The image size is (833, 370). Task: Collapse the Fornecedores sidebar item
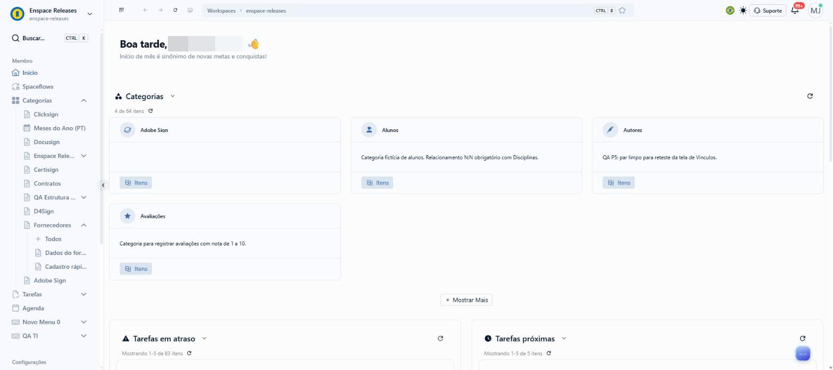(83, 225)
